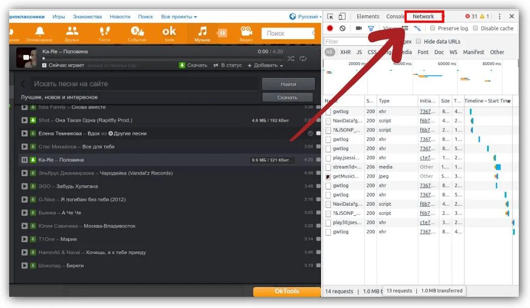Open the Добавить dropdown

(x=266, y=65)
